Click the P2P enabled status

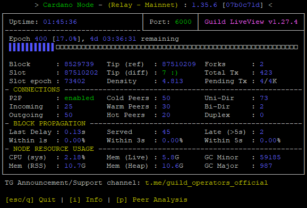(79, 98)
